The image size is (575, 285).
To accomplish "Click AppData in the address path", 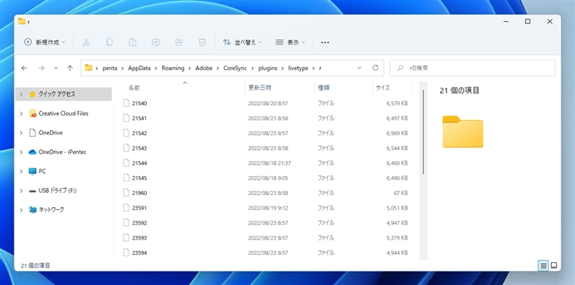I will [x=139, y=68].
